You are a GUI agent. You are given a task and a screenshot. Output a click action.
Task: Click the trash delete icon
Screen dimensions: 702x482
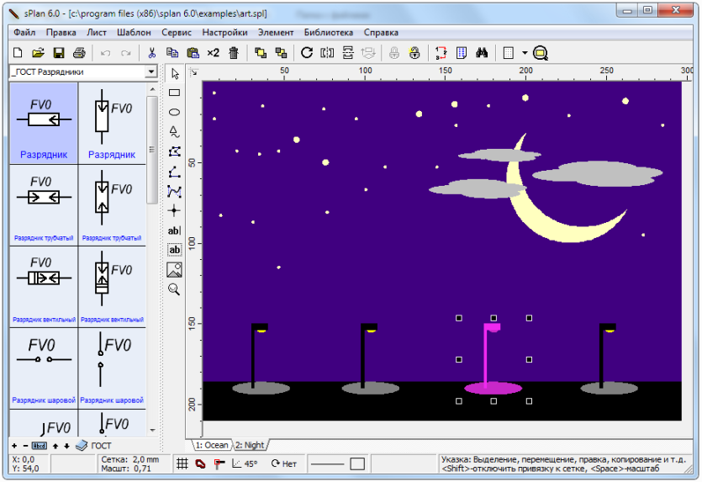coord(233,53)
